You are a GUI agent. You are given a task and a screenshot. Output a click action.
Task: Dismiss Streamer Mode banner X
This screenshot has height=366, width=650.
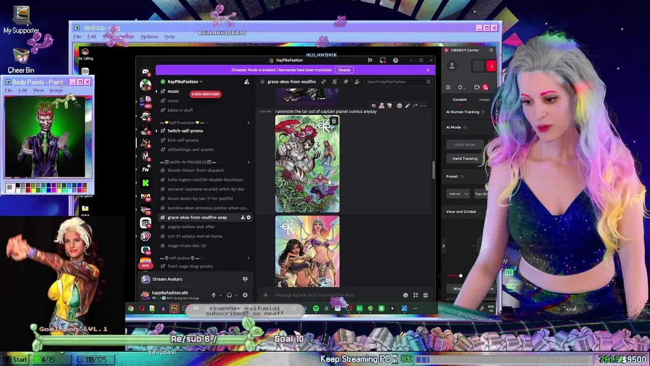click(428, 70)
